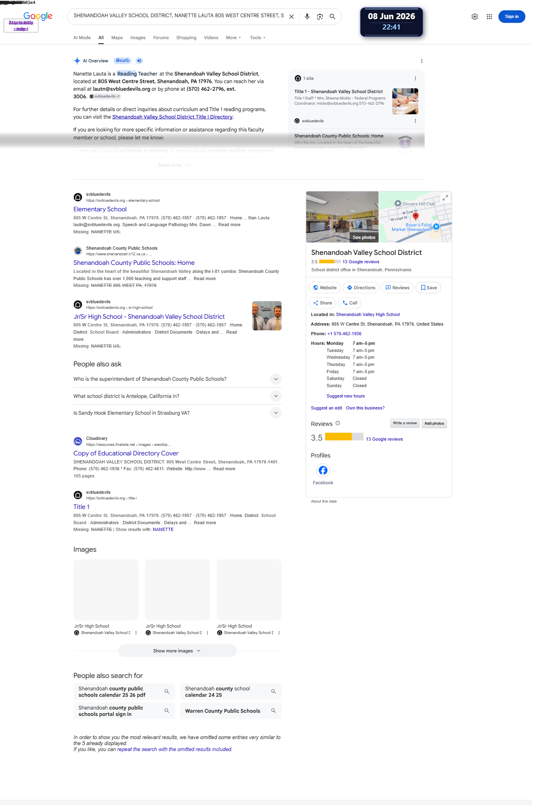Viewport: 538px width, 805px height.
Task: Clear the search box with the X icon
Action: (291, 17)
